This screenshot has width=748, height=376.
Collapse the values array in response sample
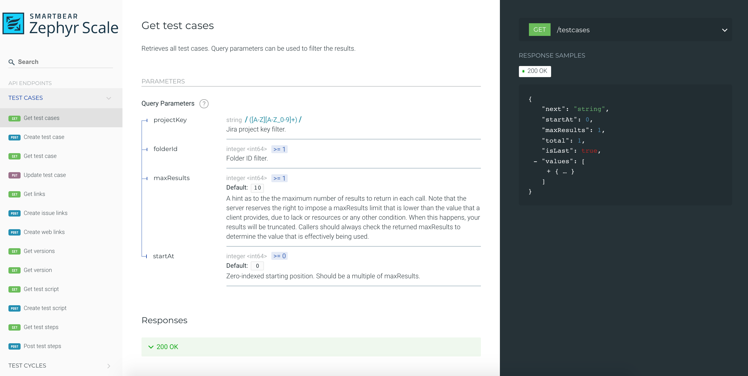[535, 161]
